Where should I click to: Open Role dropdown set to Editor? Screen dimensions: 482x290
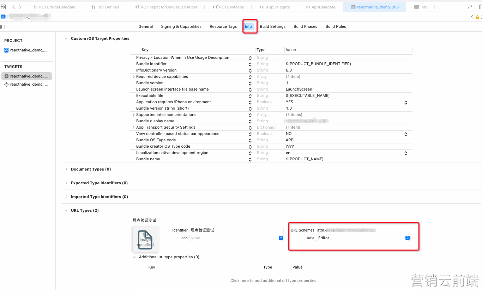coord(363,238)
